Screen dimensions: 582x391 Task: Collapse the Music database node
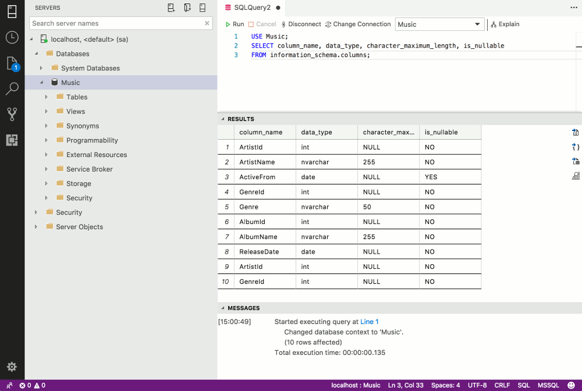[x=41, y=82]
